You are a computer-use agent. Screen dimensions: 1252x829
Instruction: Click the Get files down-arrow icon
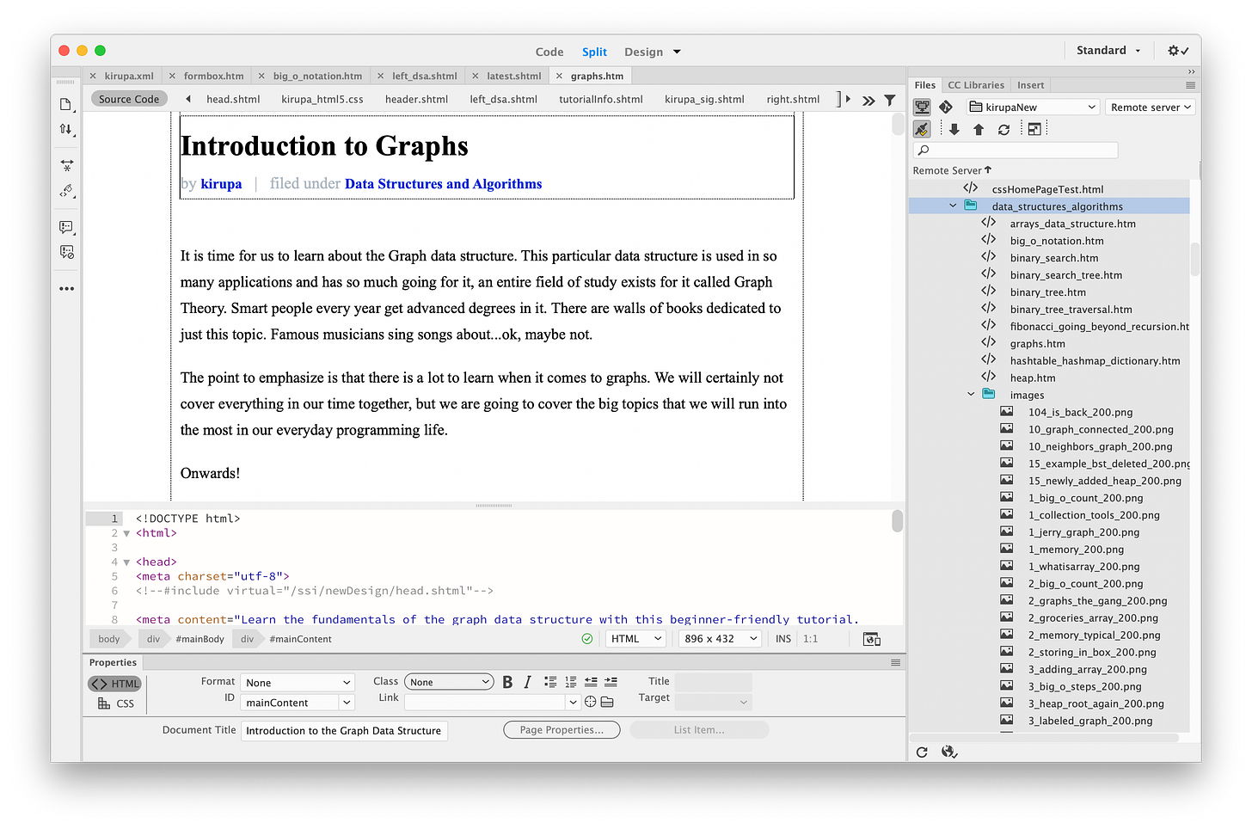pos(954,130)
